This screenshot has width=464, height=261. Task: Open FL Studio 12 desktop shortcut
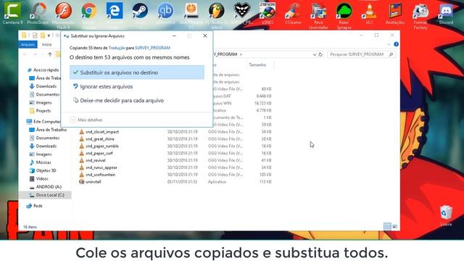tap(217, 14)
